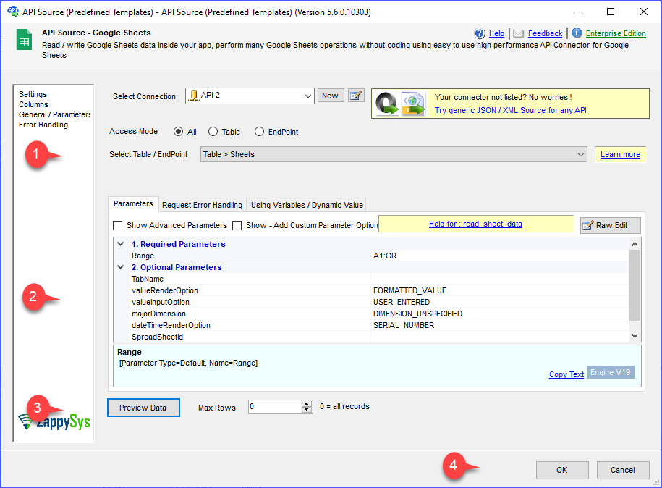Viewport: 662px width, 488px height.
Task: Select the EndPoint access mode radio button
Action: point(259,132)
